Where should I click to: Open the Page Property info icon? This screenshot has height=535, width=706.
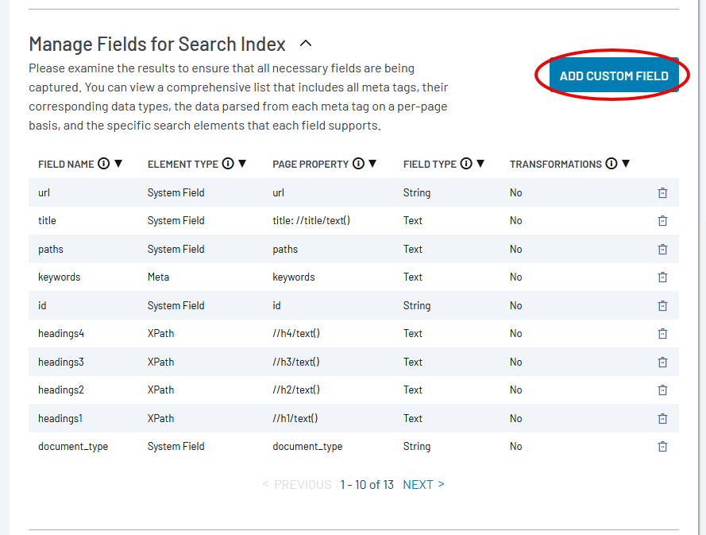pyautogui.click(x=358, y=164)
